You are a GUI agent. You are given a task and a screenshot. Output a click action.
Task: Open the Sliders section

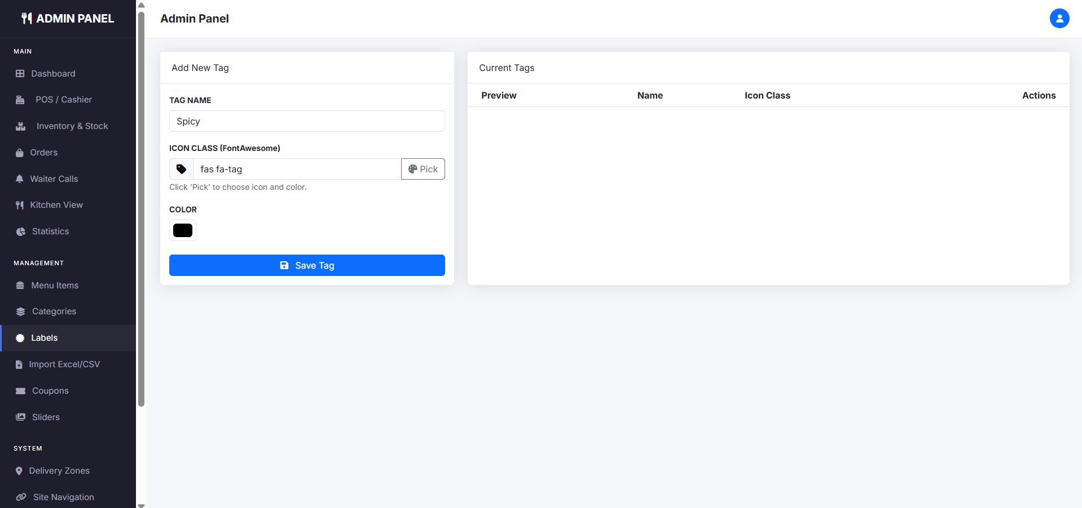(46, 417)
